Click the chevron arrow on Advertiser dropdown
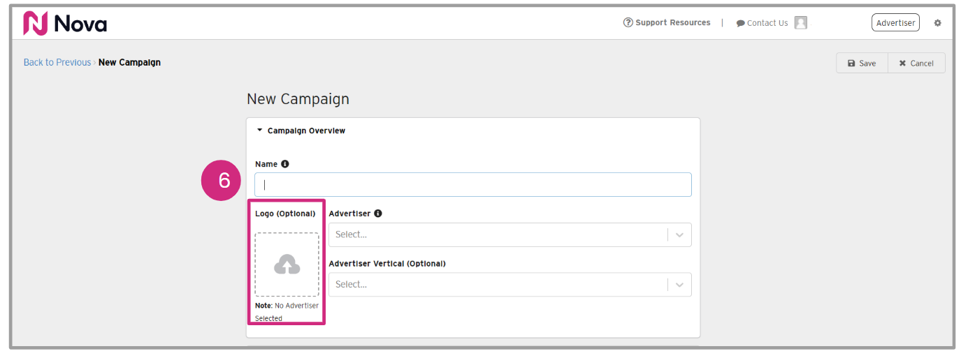This screenshot has width=961, height=358. point(679,235)
